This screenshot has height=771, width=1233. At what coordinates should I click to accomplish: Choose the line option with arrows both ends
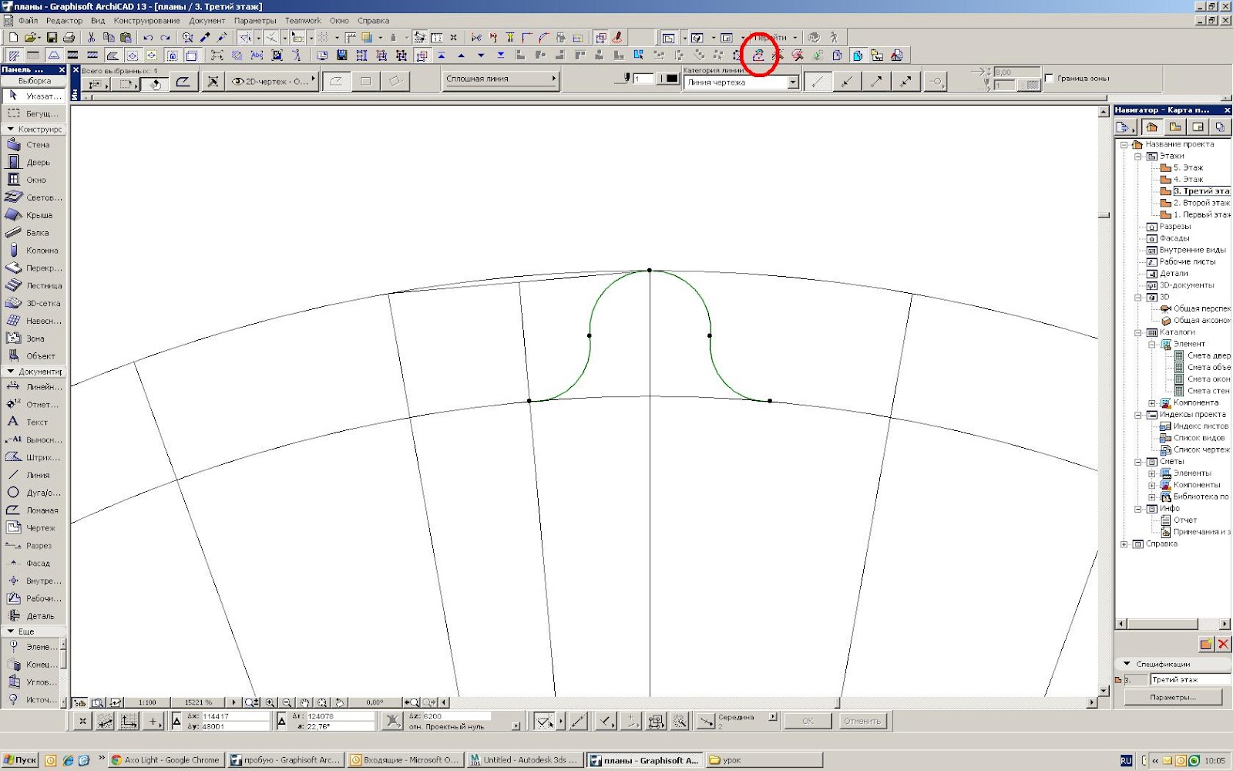click(905, 81)
